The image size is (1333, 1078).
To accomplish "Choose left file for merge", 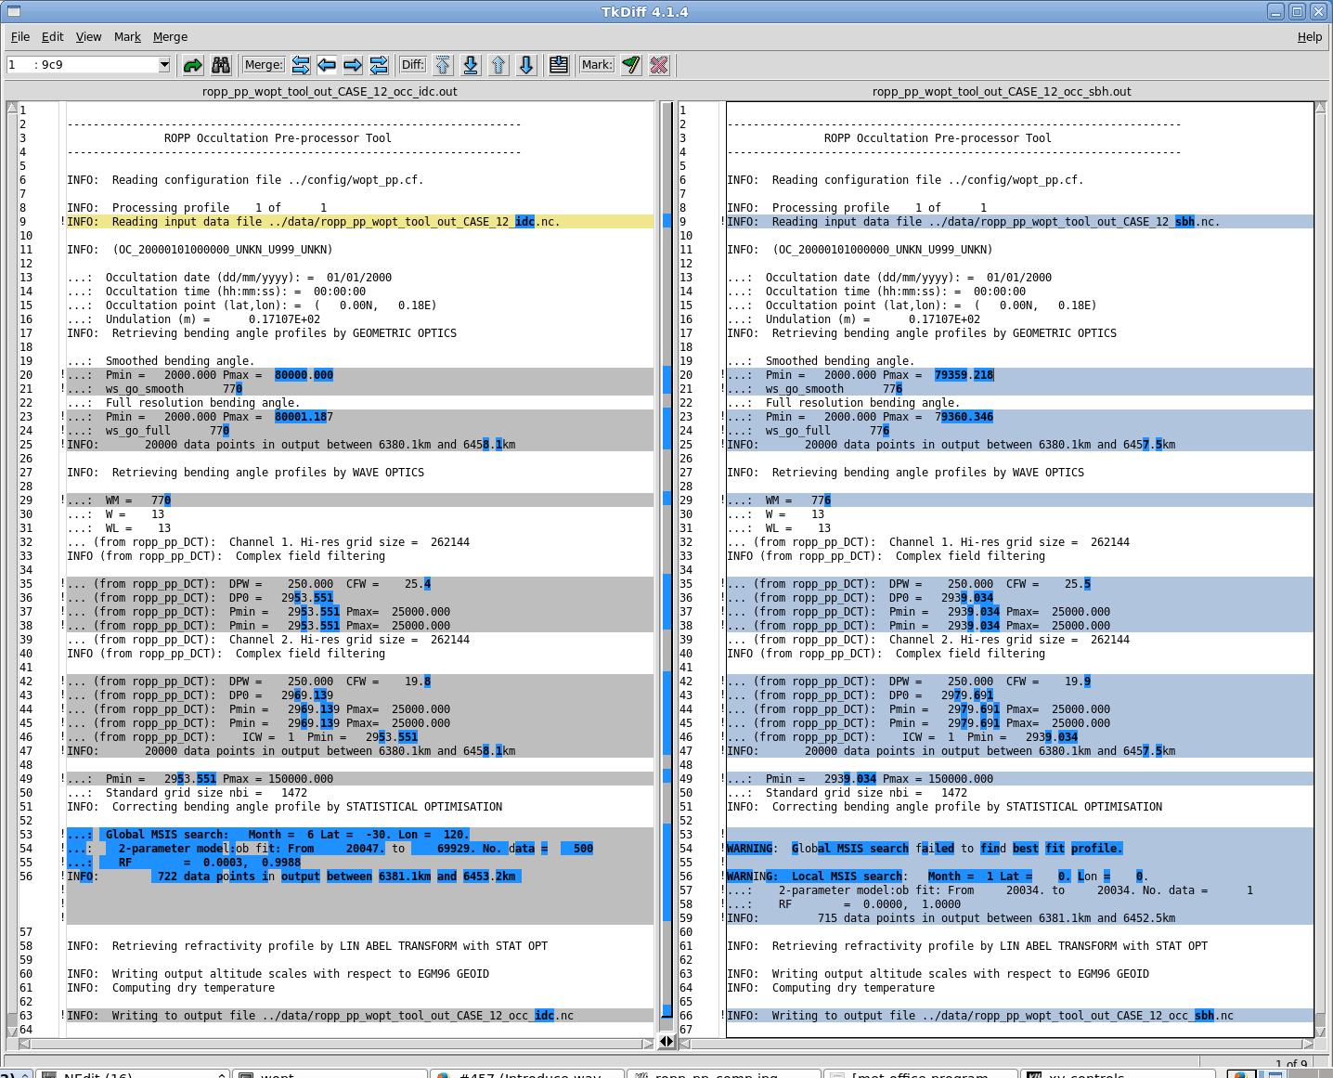I will [x=327, y=65].
